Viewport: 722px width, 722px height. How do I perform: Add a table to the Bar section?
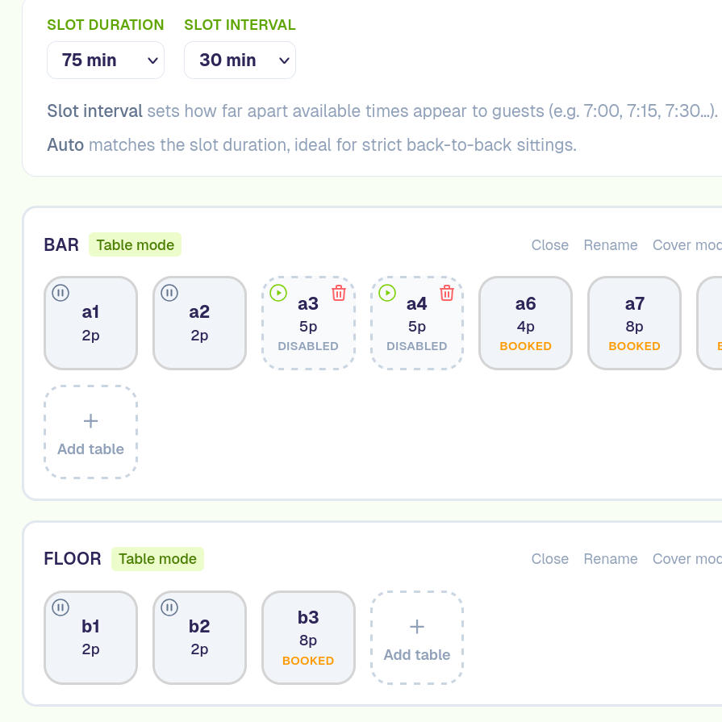pyautogui.click(x=90, y=432)
